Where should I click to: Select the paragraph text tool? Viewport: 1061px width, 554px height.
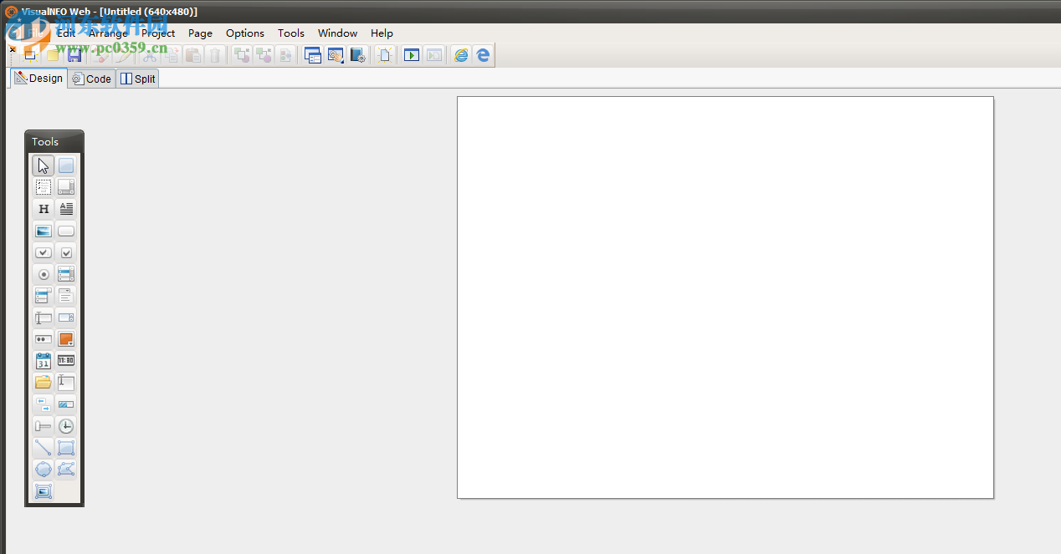(66, 209)
